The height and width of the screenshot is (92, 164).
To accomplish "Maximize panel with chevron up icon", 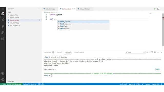I will [158, 52].
